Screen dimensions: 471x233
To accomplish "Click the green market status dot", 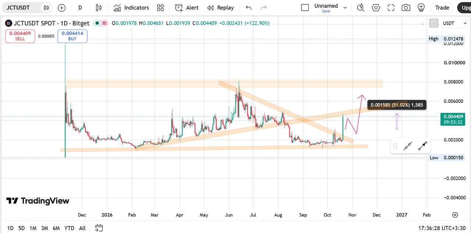I will click(97, 23).
